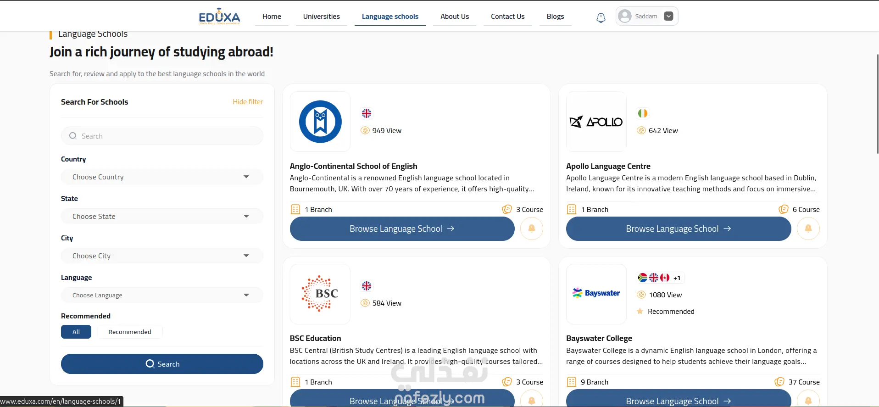This screenshot has width=879, height=407.
Task: Click the star icon next to Recommended on Bayswater
Action: click(x=640, y=311)
